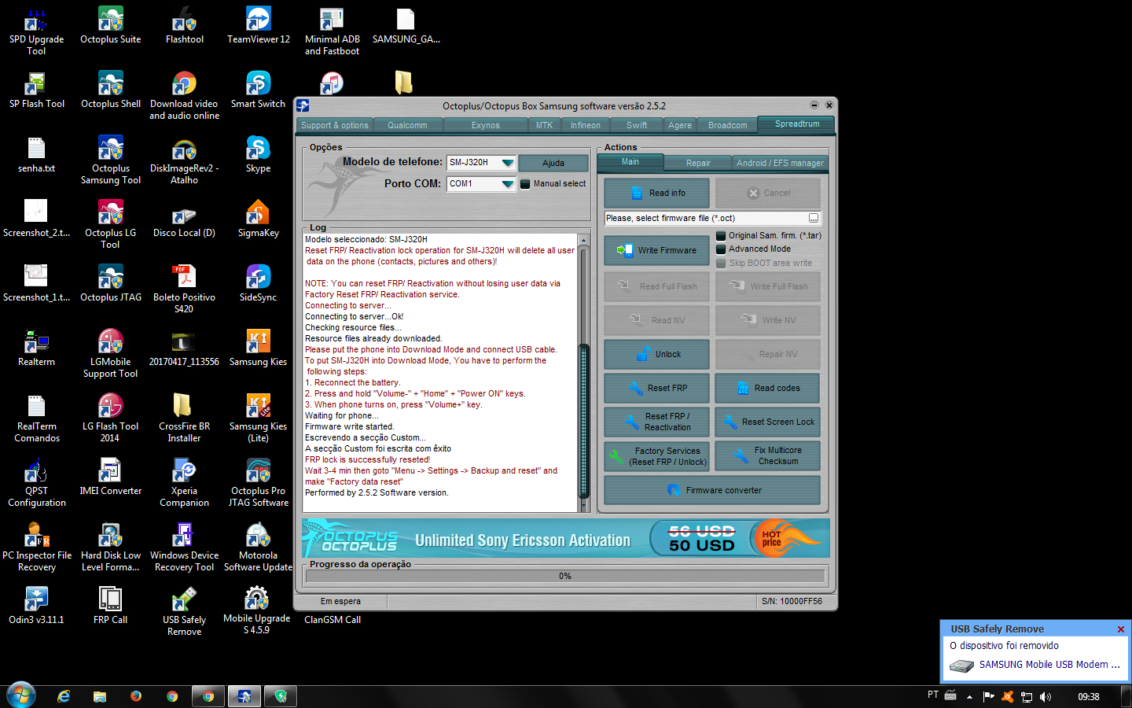
Task: Click the Fix Multicore Checksum button
Action: 768,455
